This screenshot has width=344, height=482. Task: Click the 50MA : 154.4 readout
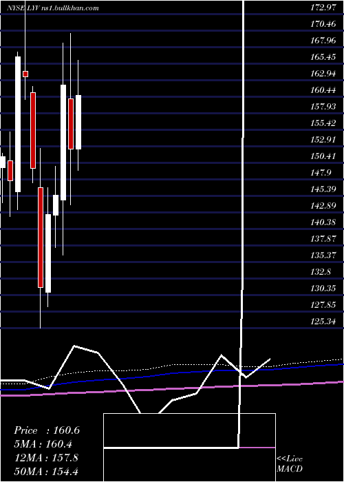coord(46,472)
